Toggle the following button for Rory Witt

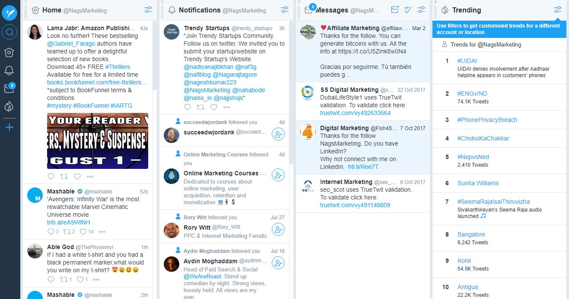(278, 229)
